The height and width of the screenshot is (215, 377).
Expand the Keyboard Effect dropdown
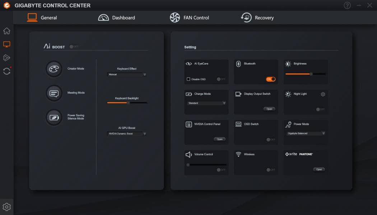point(127,75)
